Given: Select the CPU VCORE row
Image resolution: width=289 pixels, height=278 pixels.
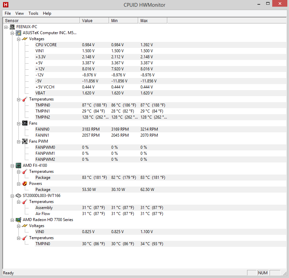Looking at the screenshot, I should click(x=161, y=45).
